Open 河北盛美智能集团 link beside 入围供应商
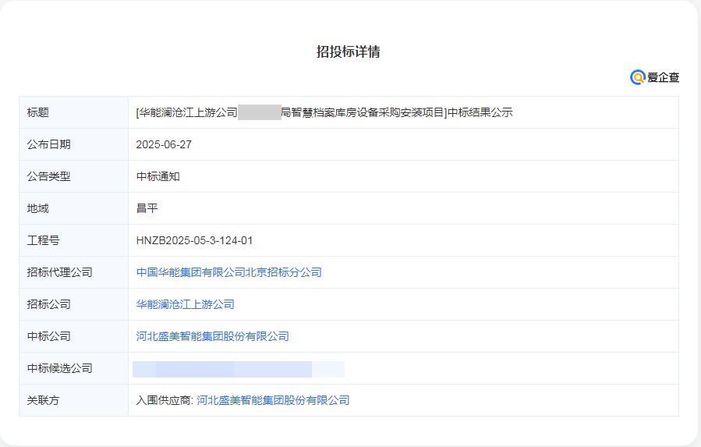 [x=273, y=400]
